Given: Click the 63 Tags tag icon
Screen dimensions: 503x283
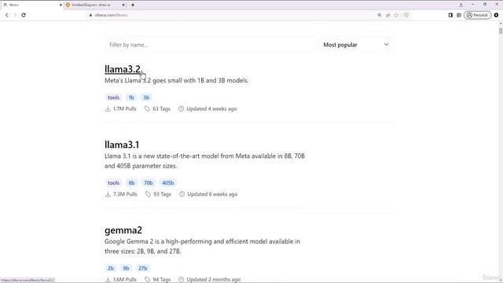Looking at the screenshot, I should (147, 108).
